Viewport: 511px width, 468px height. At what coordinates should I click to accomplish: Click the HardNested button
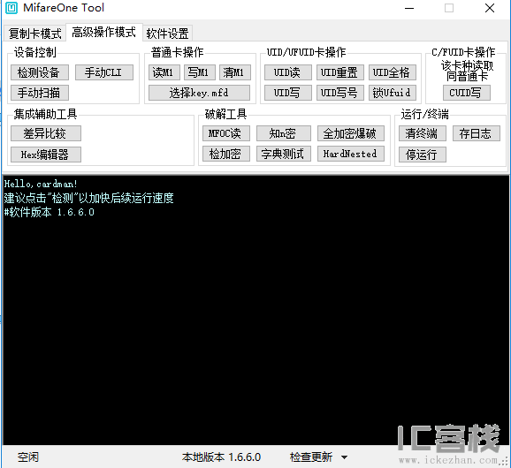(x=351, y=154)
